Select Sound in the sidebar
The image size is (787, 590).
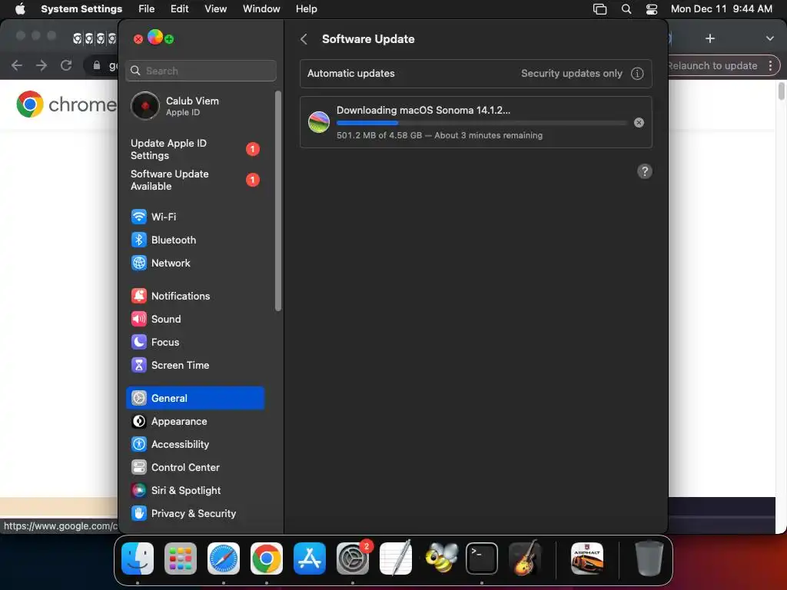point(194,319)
